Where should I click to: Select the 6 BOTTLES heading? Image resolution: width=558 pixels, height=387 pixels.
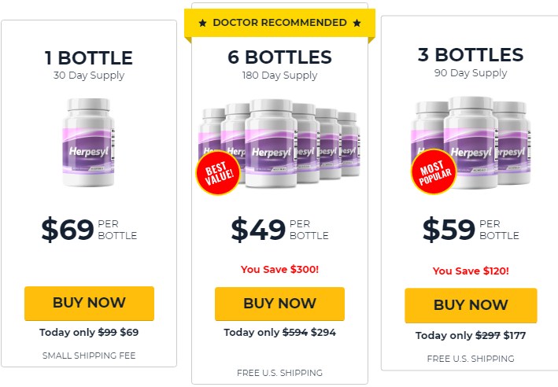pos(279,57)
